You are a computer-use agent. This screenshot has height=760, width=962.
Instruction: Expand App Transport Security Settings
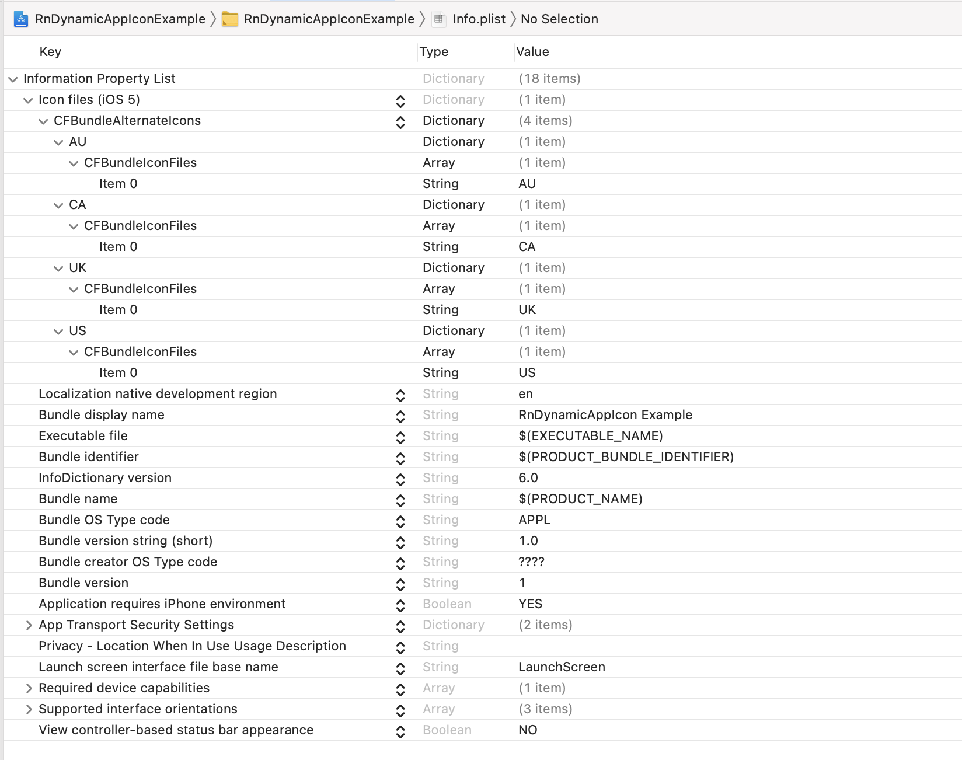click(x=29, y=625)
